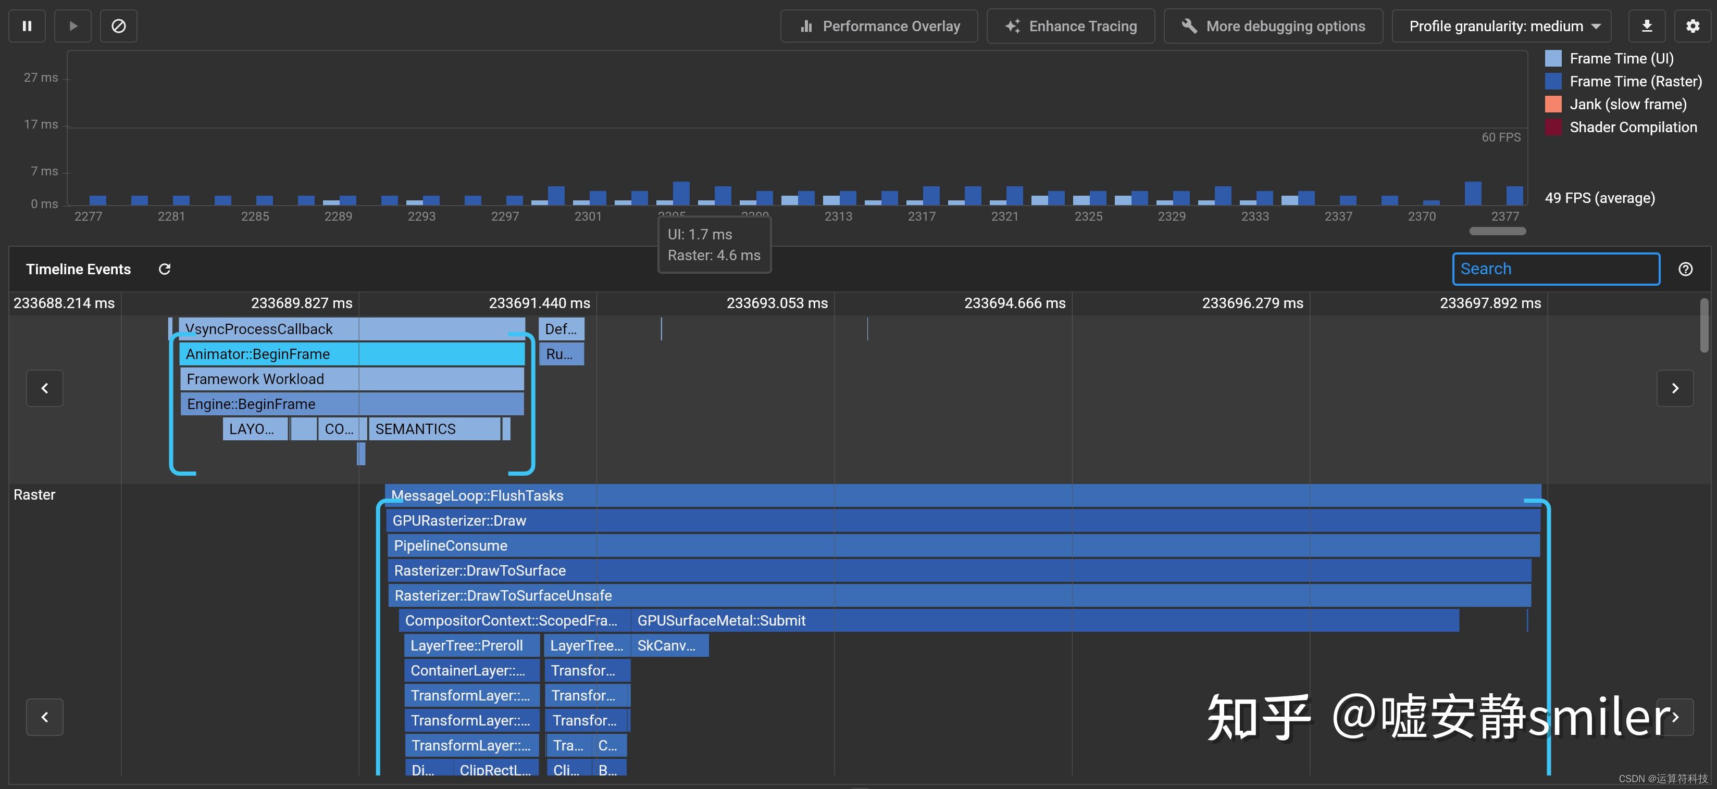This screenshot has width=1717, height=789.
Task: Select GPURasterizer::Draw event
Action: (963, 520)
